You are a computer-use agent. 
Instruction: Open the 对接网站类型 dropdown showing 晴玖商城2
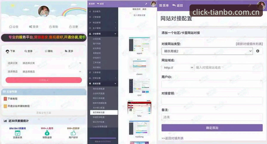tap(207, 51)
